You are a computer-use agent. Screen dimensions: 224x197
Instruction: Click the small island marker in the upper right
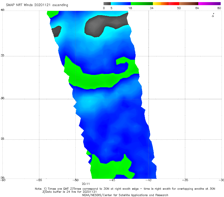point(213,15)
